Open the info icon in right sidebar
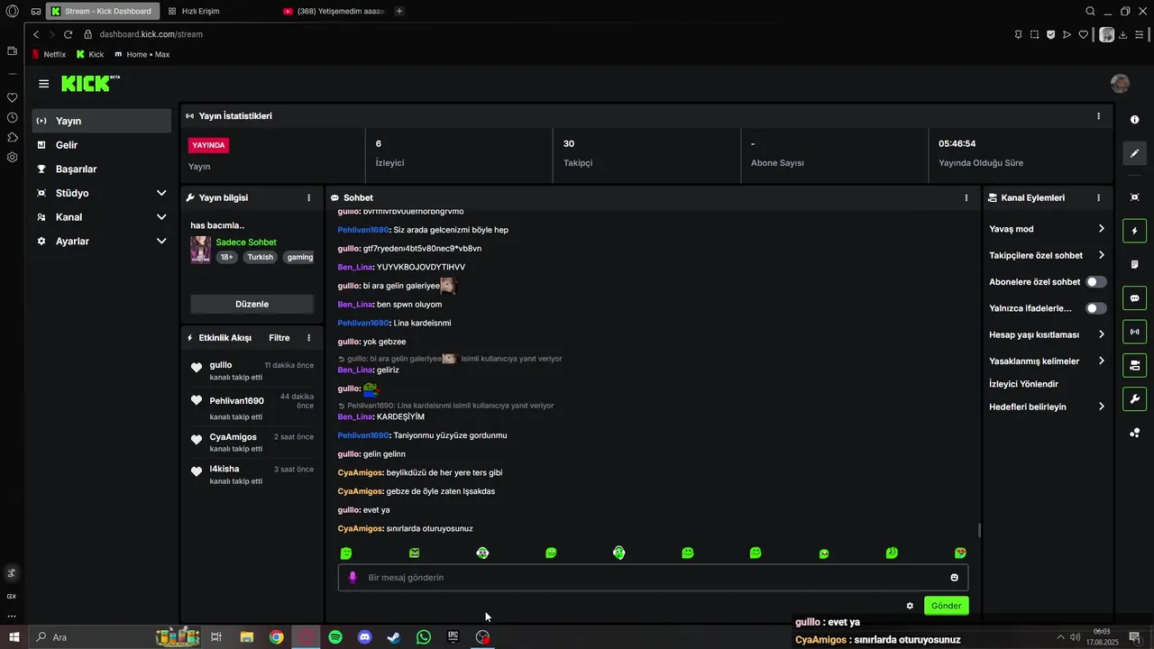The width and height of the screenshot is (1154, 649). click(1134, 120)
